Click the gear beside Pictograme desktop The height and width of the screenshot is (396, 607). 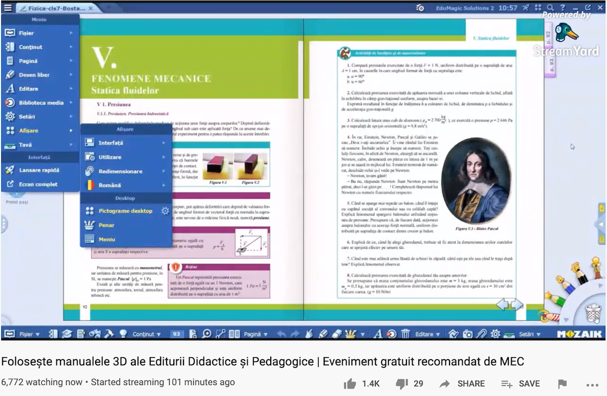tap(165, 211)
